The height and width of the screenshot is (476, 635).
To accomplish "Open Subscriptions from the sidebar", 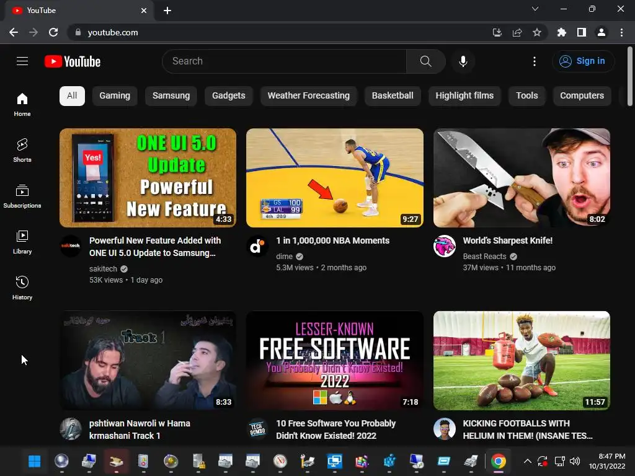I will click(22, 196).
